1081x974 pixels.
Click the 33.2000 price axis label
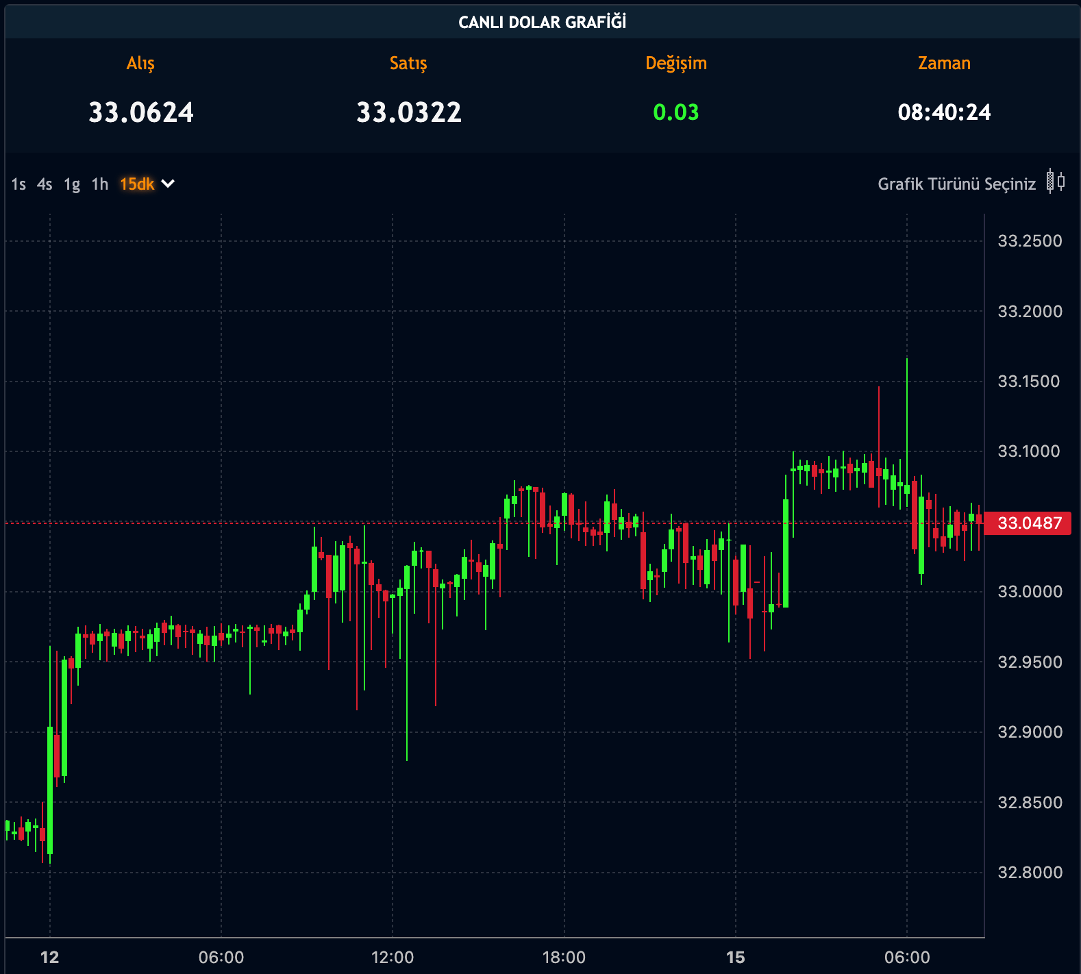[x=1030, y=312]
